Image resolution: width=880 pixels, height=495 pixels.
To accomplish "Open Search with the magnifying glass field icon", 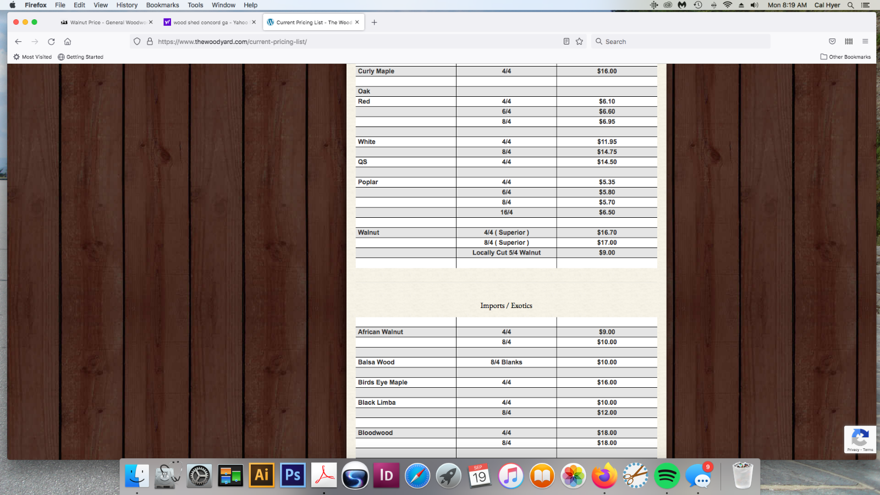I will pyautogui.click(x=599, y=41).
